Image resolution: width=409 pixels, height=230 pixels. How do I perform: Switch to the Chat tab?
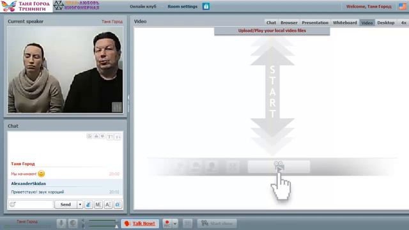click(271, 23)
